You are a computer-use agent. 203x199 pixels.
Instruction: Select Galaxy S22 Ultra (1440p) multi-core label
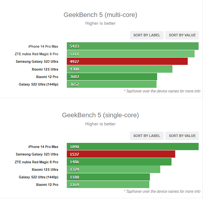(39, 84)
